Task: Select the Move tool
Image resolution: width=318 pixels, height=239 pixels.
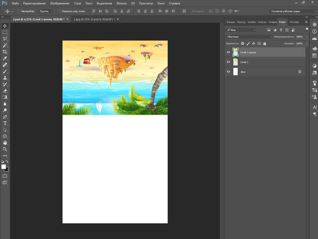Action: (5, 26)
